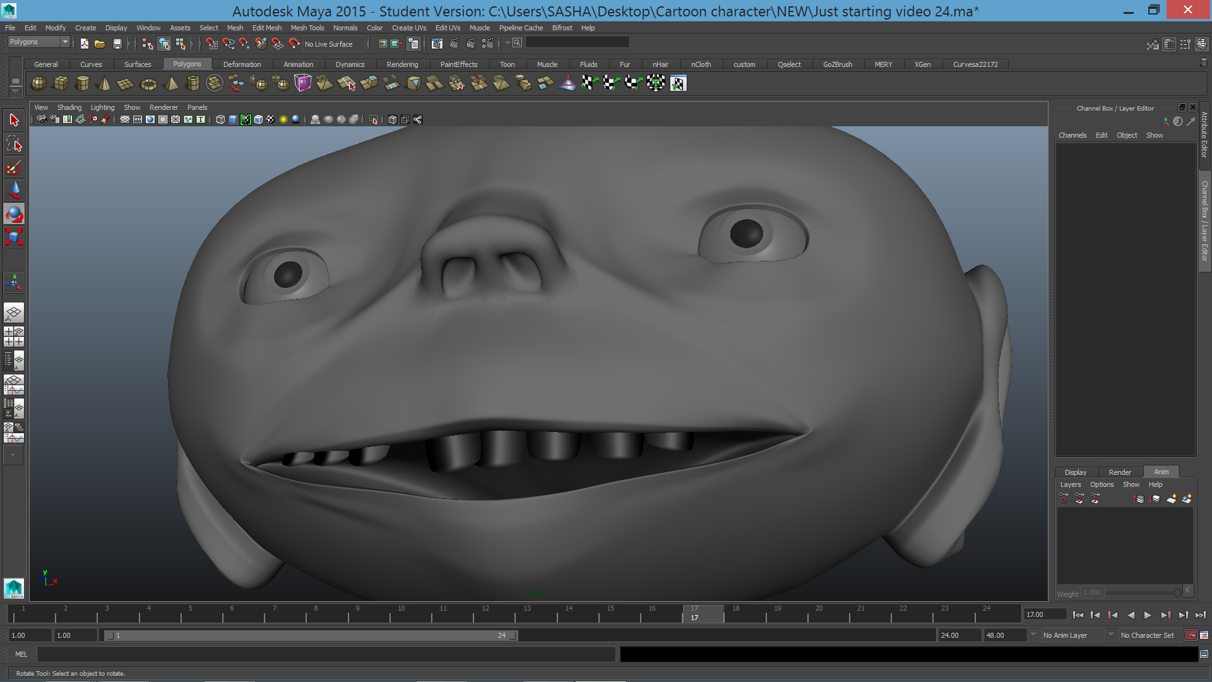Toggle wireframe display in viewport toolbar
The height and width of the screenshot is (682, 1212).
point(220,119)
